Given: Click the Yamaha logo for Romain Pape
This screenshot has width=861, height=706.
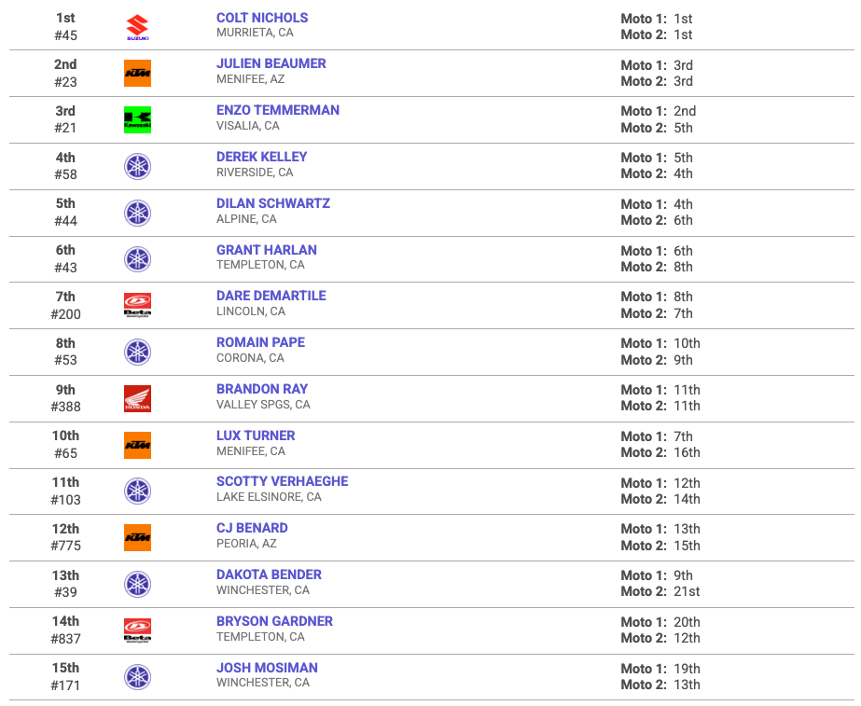Looking at the screenshot, I should click(x=137, y=352).
